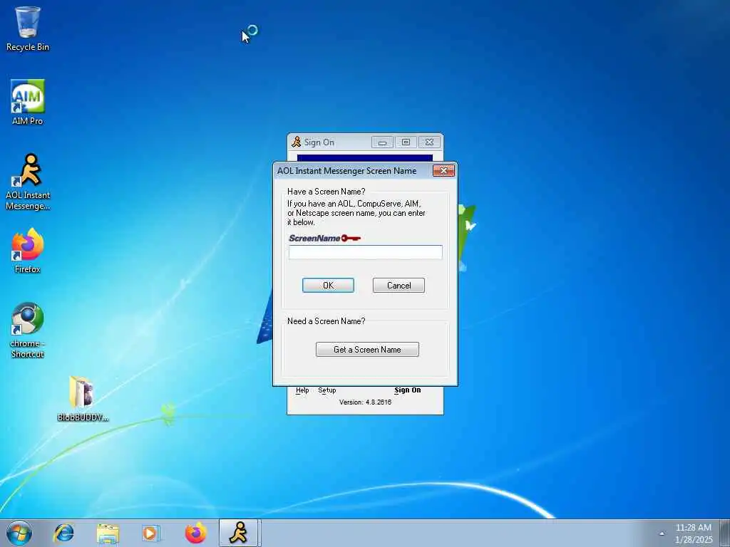
Task: Close the AOL Instant Messenger Screen Name dialog
Action: pyautogui.click(x=443, y=171)
